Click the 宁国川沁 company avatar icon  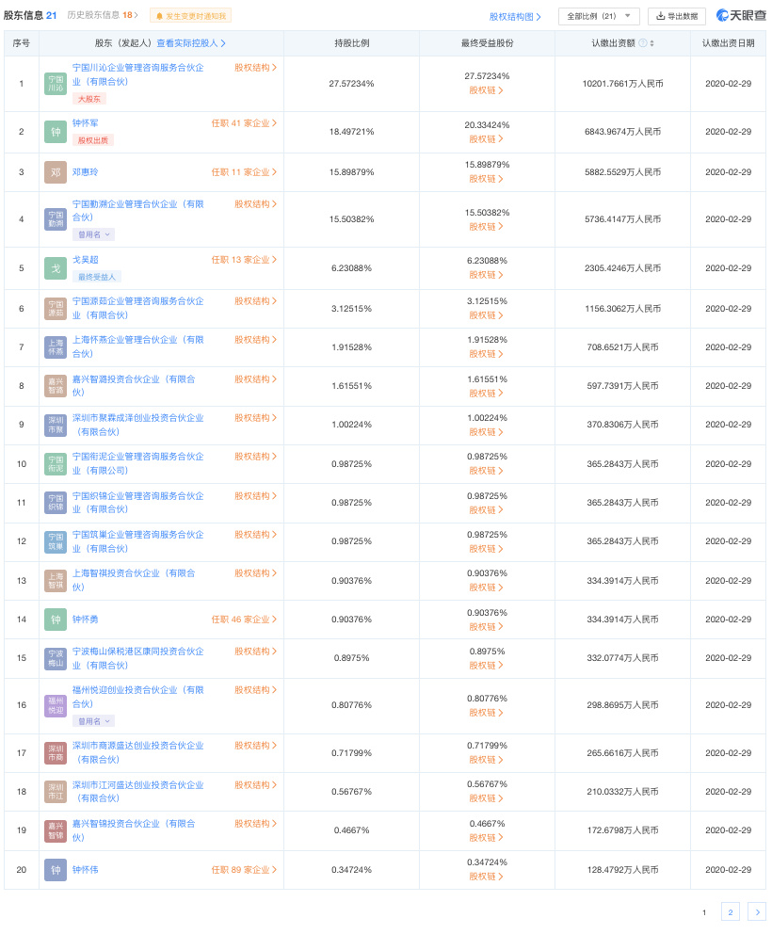[x=55, y=83]
